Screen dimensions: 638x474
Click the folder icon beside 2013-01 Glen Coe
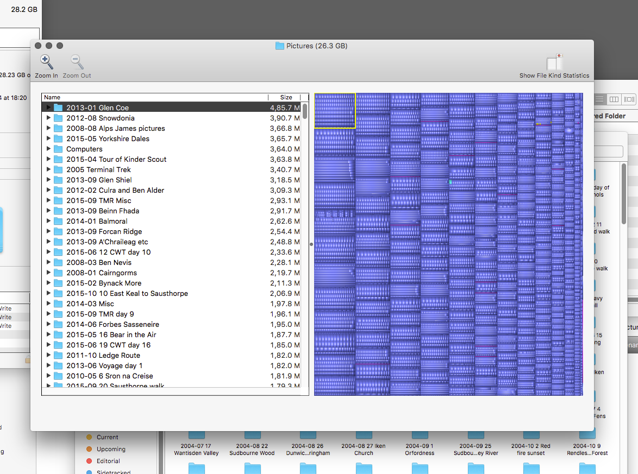click(58, 108)
